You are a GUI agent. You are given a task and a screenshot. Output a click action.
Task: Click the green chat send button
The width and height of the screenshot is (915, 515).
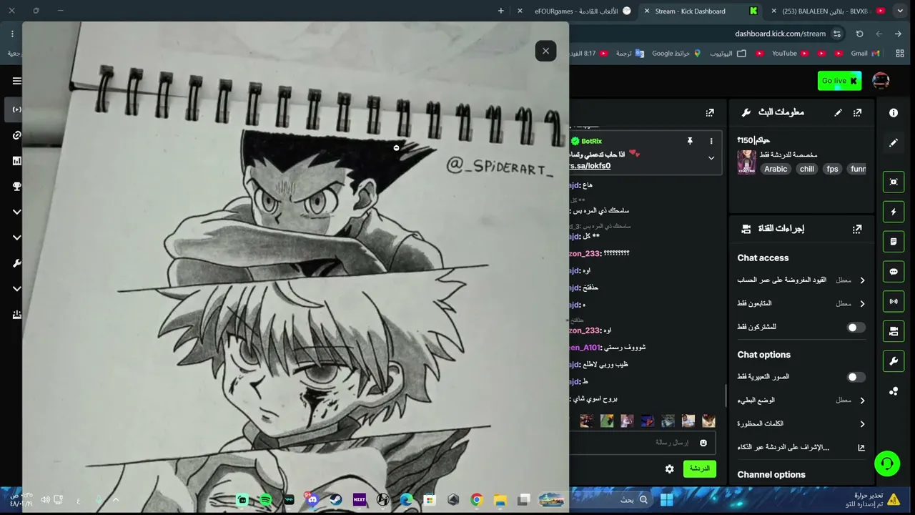coord(700,469)
